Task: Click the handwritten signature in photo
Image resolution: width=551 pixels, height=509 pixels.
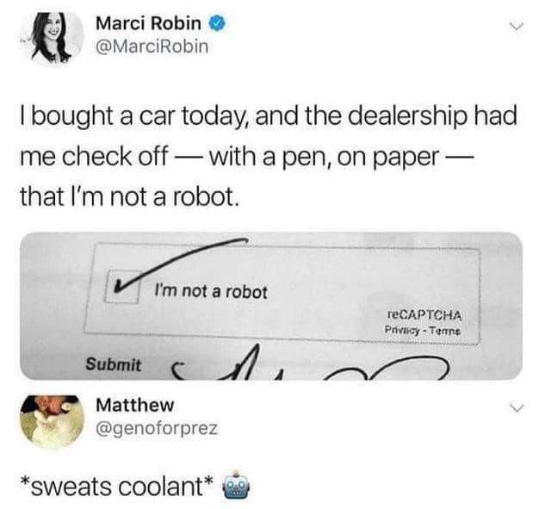Action: click(311, 363)
